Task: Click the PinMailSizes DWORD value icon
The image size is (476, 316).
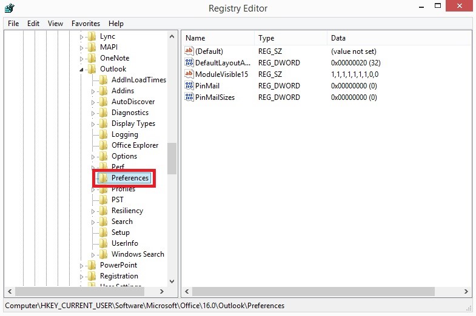Action: (x=189, y=97)
